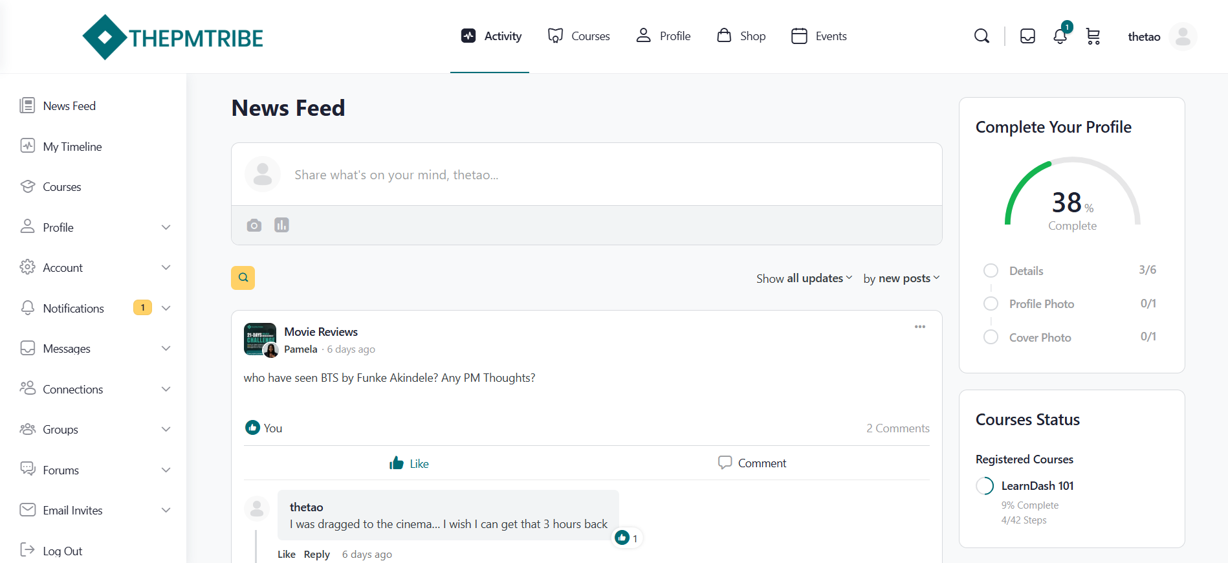Click the LearnDash 101 course progress ring

pos(985,486)
